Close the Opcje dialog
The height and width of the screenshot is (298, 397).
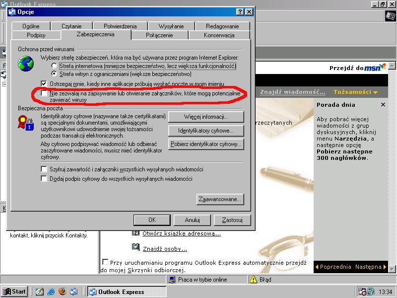pyautogui.click(x=249, y=11)
